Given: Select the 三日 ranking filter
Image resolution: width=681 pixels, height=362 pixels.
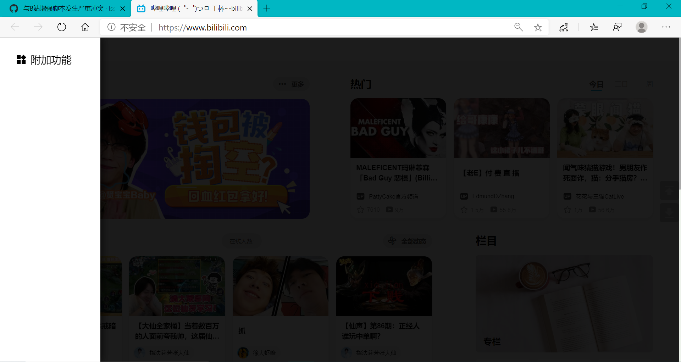Looking at the screenshot, I should point(621,84).
